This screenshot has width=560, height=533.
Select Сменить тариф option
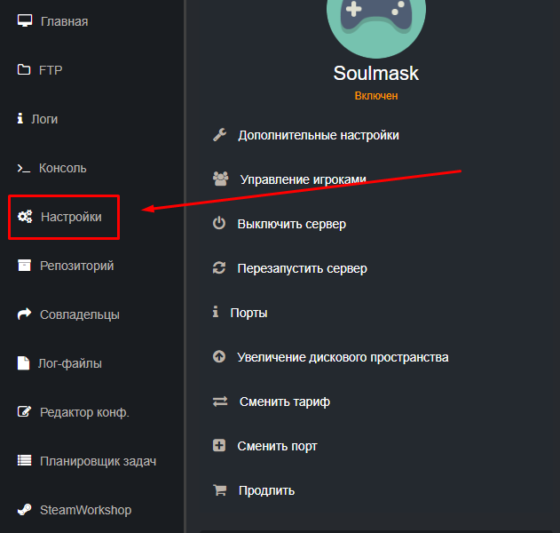click(284, 402)
